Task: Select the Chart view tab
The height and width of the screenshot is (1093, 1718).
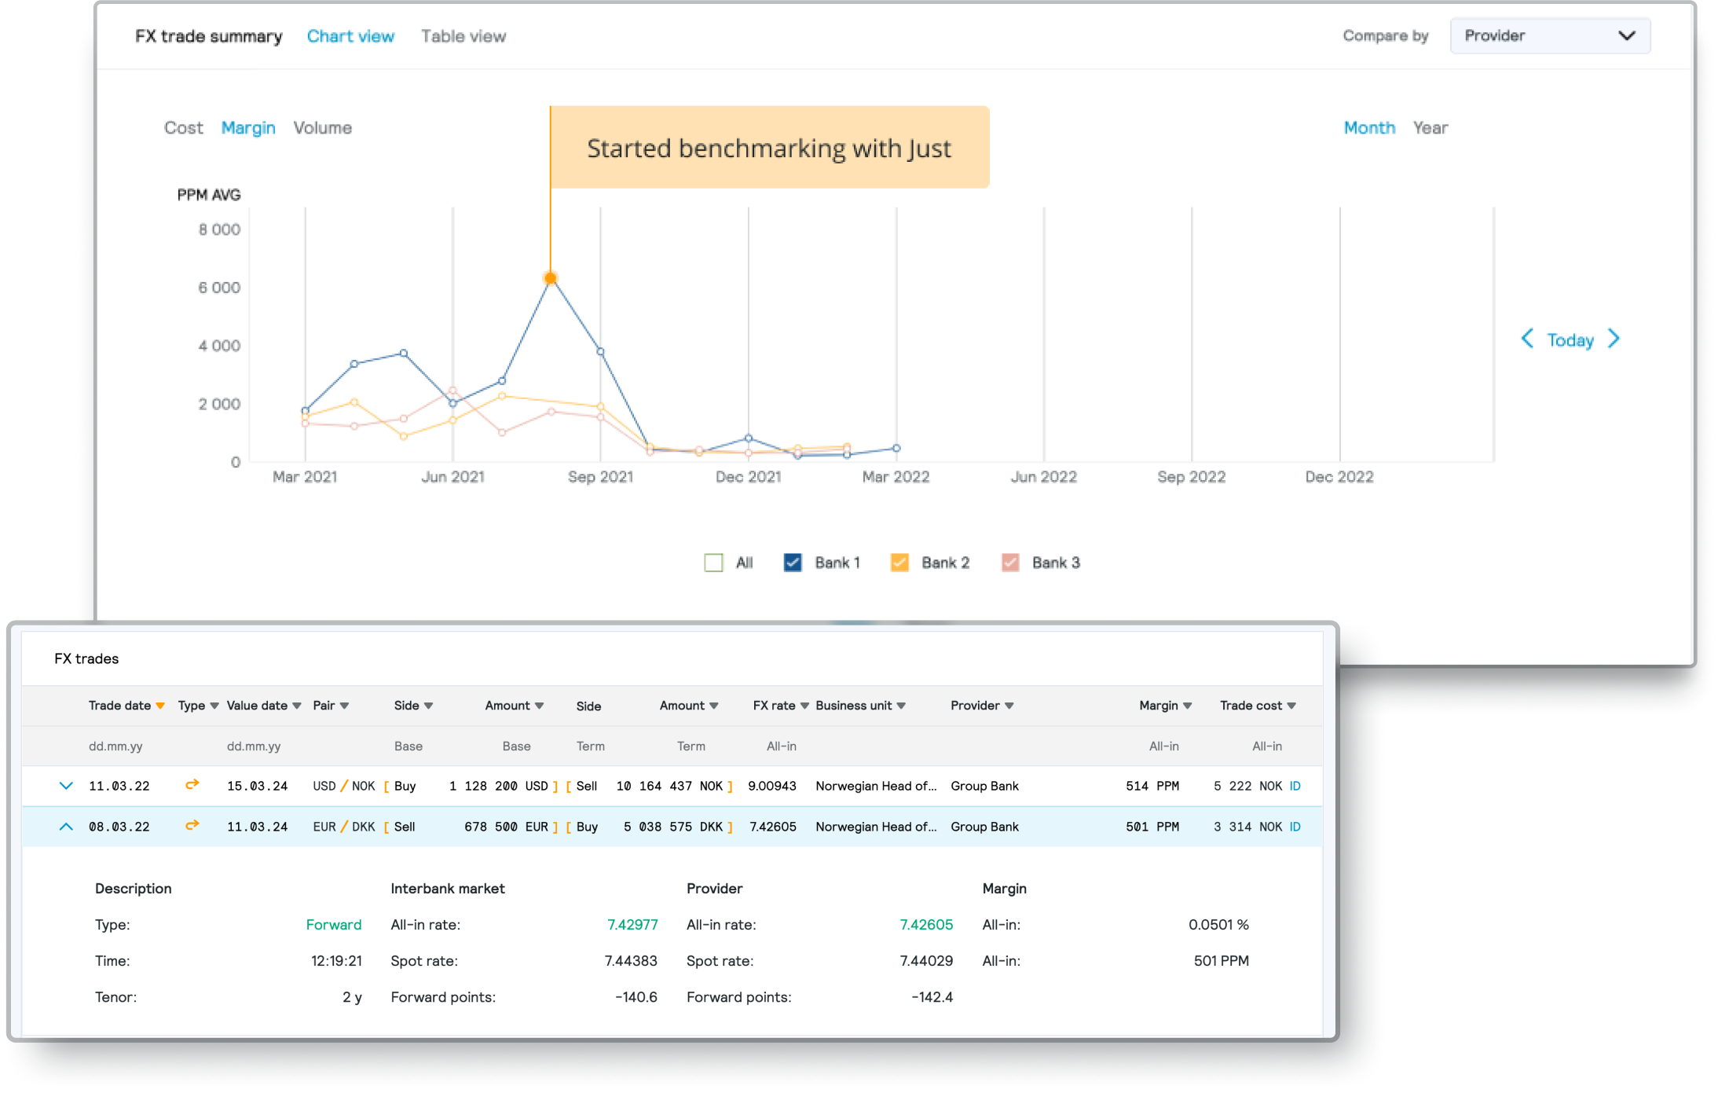Action: point(350,35)
